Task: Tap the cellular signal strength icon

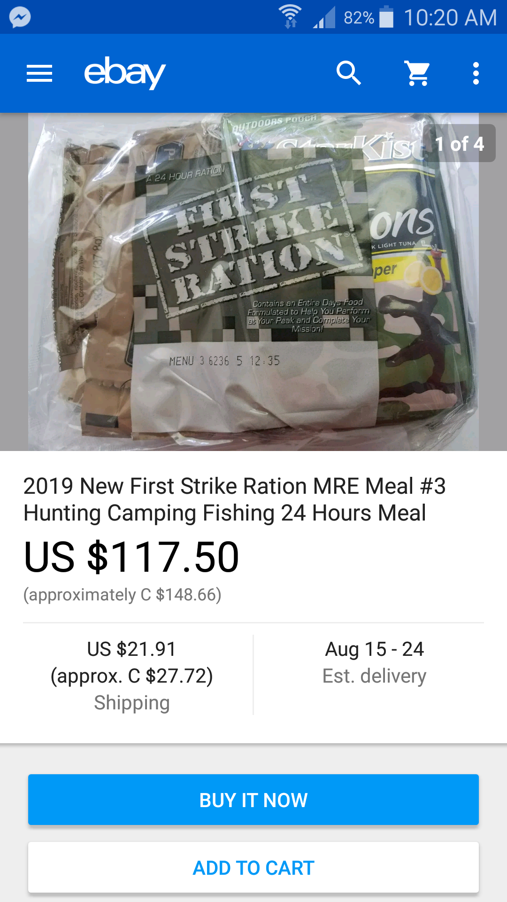Action: click(324, 18)
